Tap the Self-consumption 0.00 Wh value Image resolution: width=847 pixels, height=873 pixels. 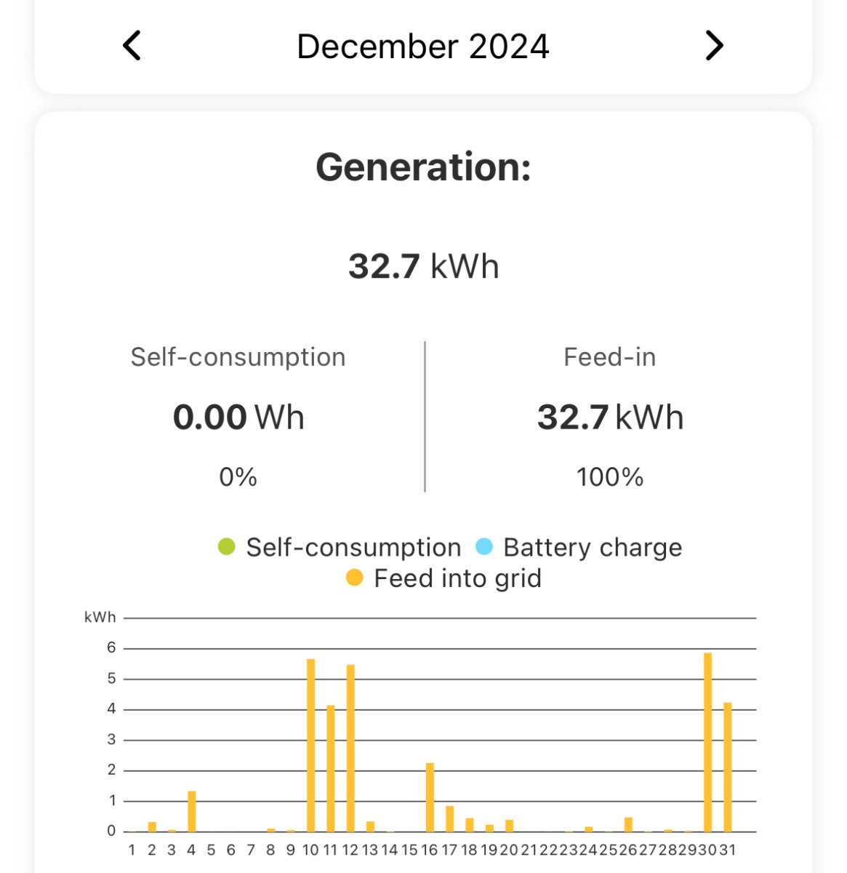(238, 418)
